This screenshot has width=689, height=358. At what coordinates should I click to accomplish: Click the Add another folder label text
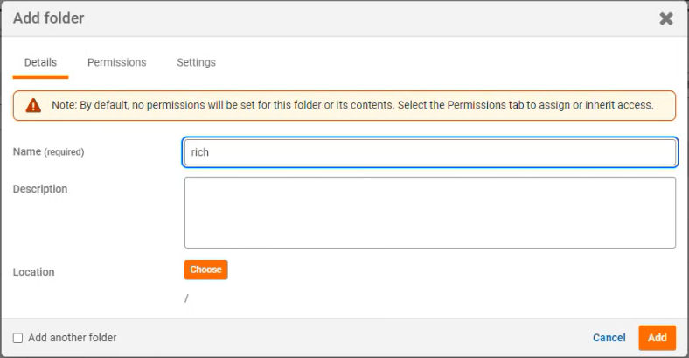coord(73,338)
